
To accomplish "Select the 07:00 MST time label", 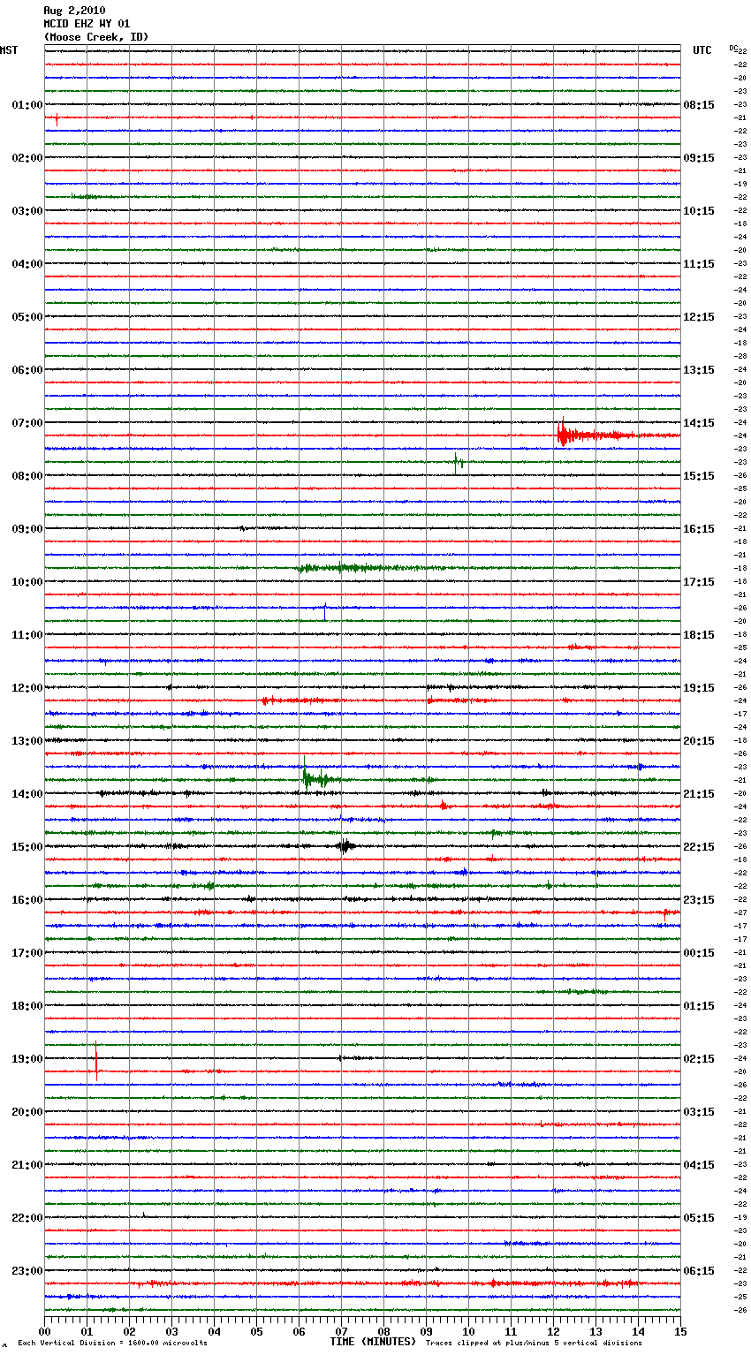I will tap(27, 423).
